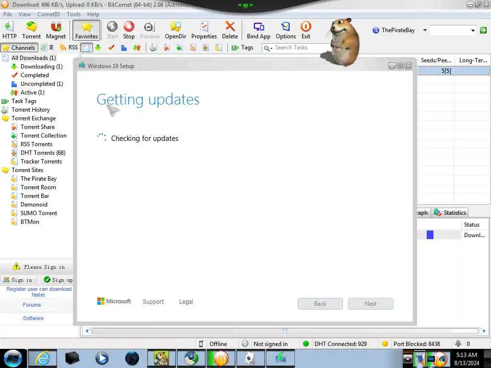Open the Torrent toolbar button
The height and width of the screenshot is (368, 491).
point(31,30)
